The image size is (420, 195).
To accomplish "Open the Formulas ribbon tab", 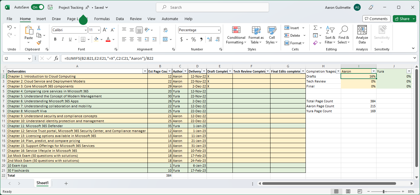I will click(x=102, y=19).
